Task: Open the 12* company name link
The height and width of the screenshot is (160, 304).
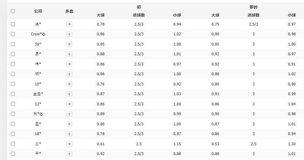Action: 38,104
